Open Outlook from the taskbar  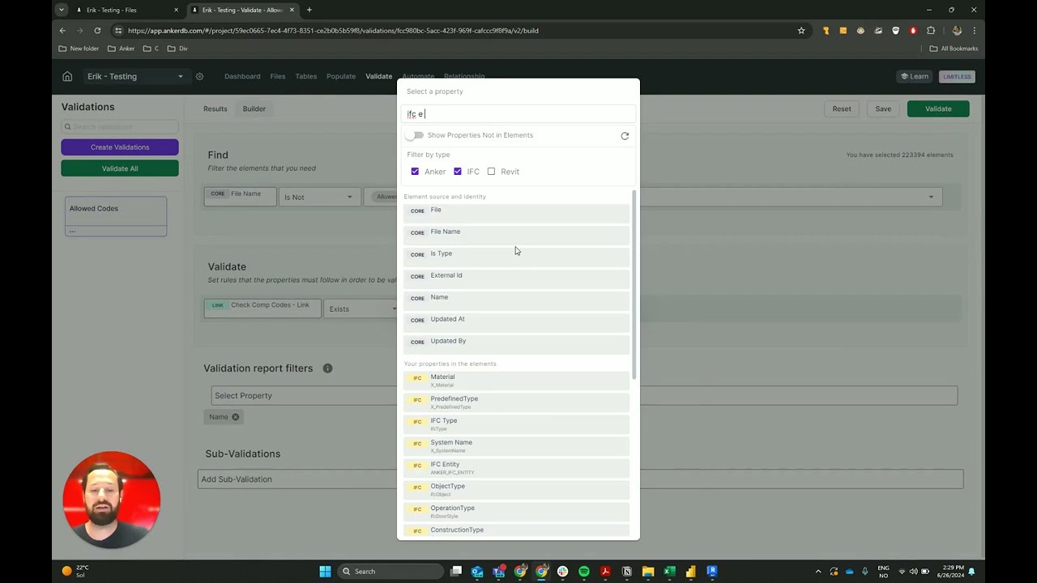pyautogui.click(x=477, y=572)
